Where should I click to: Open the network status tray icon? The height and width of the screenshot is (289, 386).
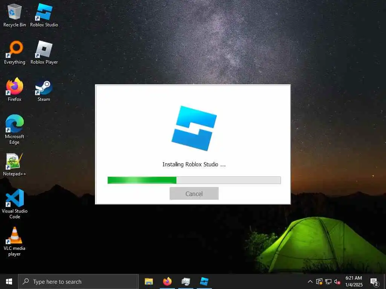pos(328,281)
